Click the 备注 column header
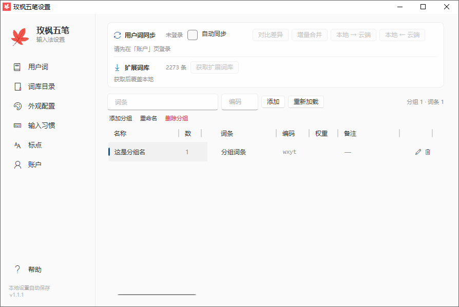The height and width of the screenshot is (307, 459). point(350,133)
